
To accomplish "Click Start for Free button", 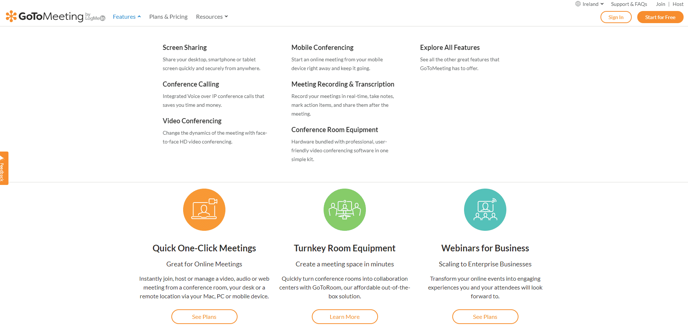I will 660,17.
